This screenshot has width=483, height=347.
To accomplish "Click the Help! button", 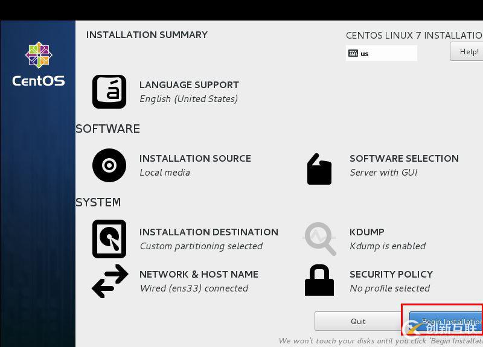I will [466, 51].
